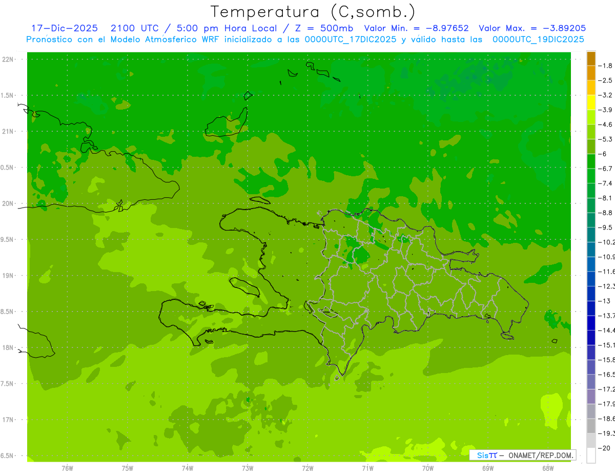Click the 20N latitude axis label
Screen dimensions: 615x475
9,203
